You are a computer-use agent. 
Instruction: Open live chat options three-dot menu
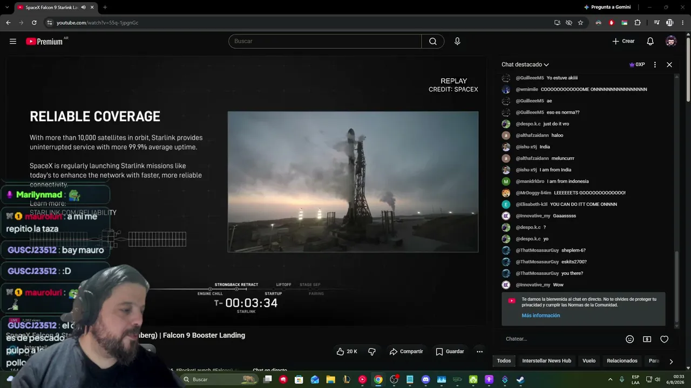tap(655, 65)
